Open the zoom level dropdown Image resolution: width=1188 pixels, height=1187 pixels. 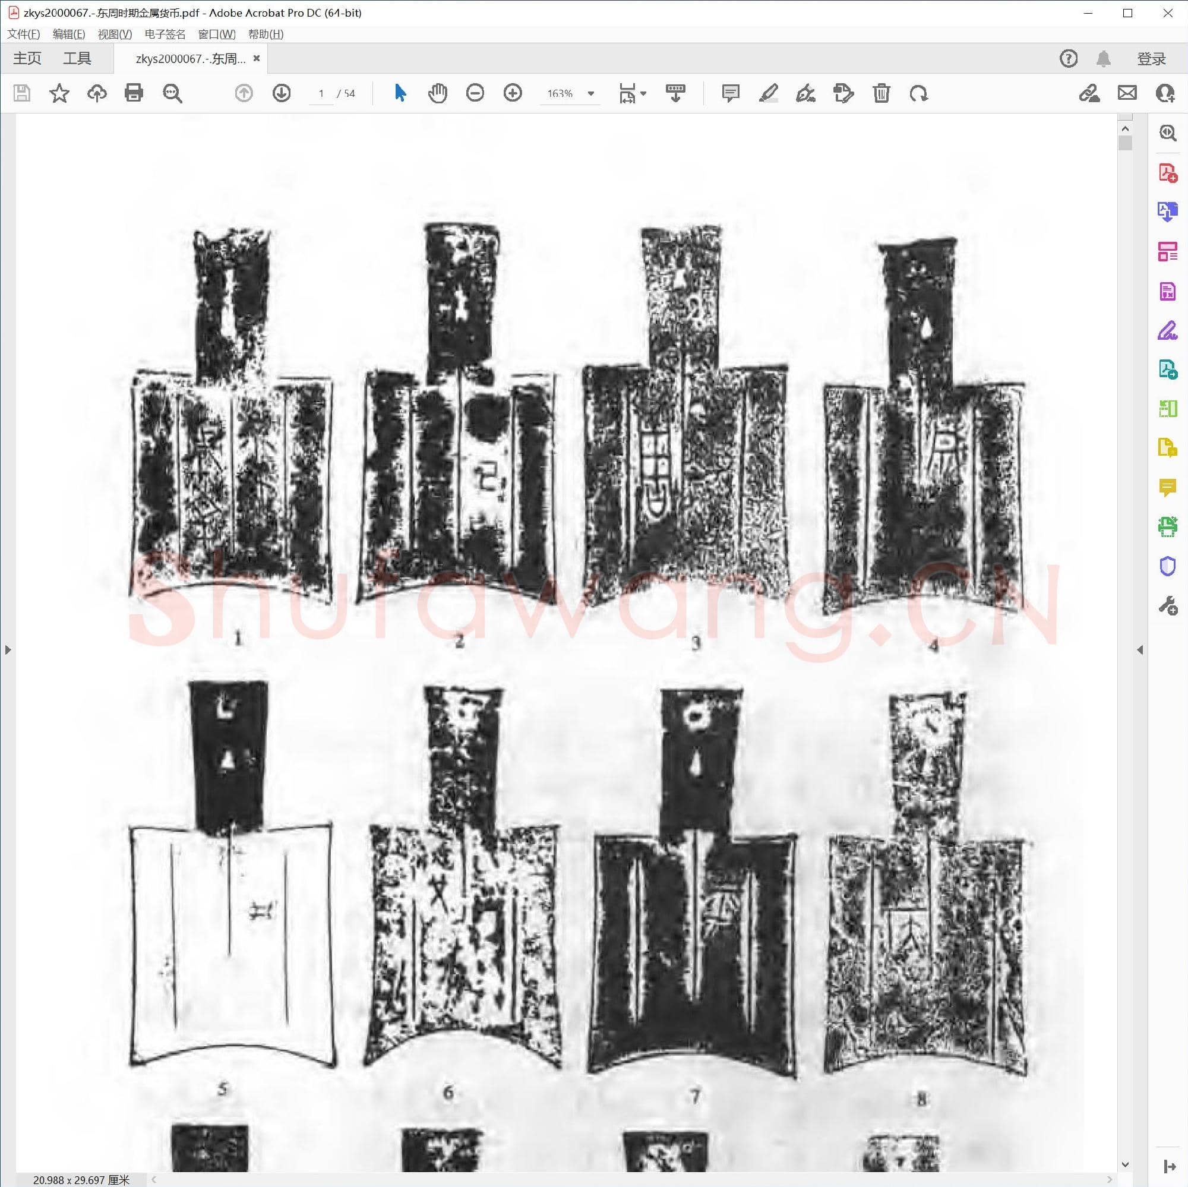591,93
